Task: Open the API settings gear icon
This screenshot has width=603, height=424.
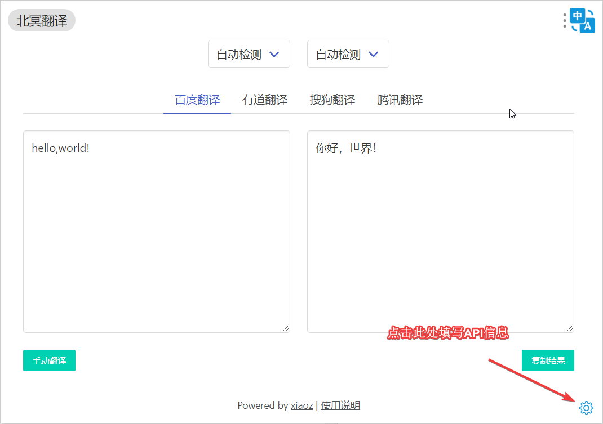Action: pos(586,408)
